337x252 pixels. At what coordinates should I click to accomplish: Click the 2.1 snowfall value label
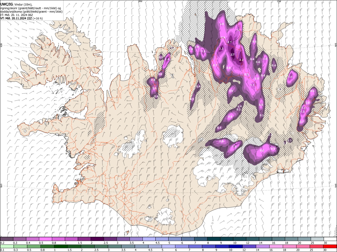229,42
